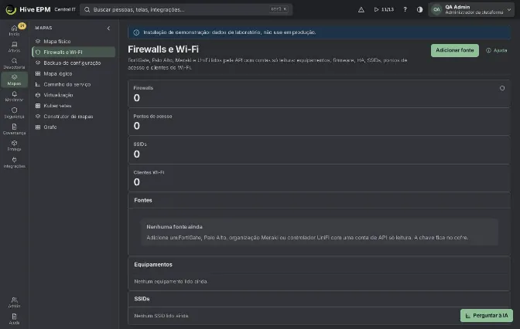Open Construtor de mapas menu item

[74, 117]
